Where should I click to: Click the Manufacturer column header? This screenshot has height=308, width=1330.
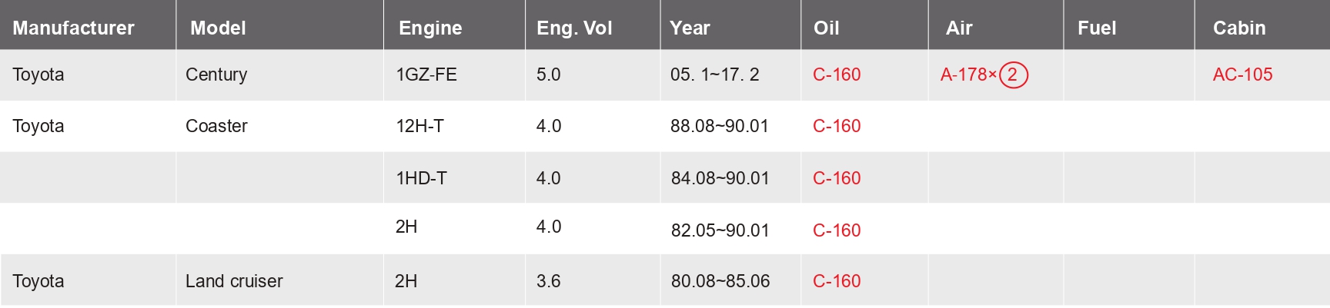pyautogui.click(x=73, y=28)
